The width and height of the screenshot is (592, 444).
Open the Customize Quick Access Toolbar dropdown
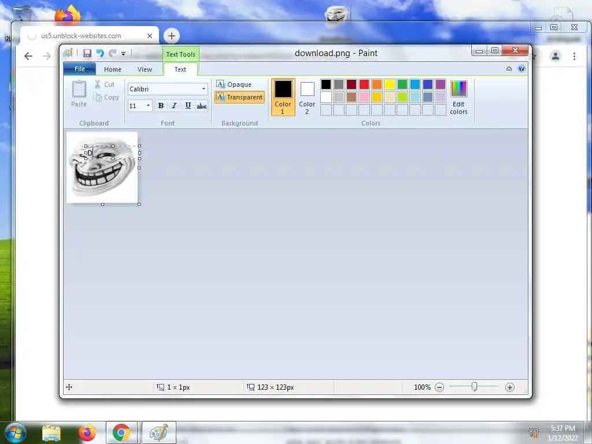[x=123, y=54]
